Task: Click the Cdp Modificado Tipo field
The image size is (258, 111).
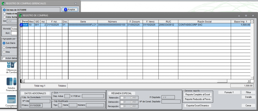Action: click(60, 105)
